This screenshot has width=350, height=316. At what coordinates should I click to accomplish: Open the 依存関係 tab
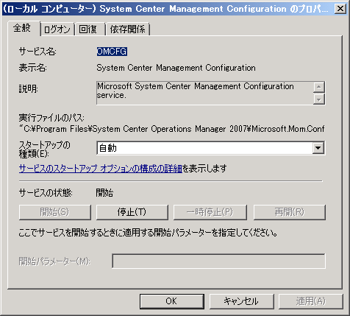pyautogui.click(x=127, y=29)
